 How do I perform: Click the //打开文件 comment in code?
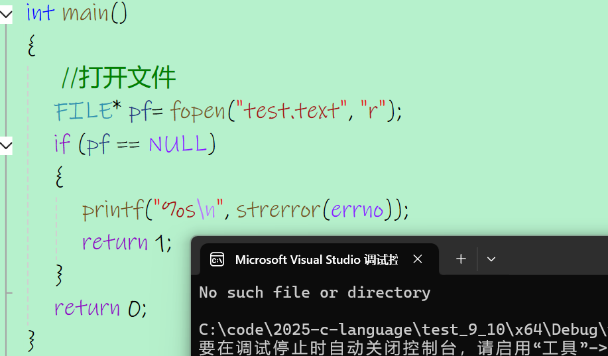pos(119,77)
